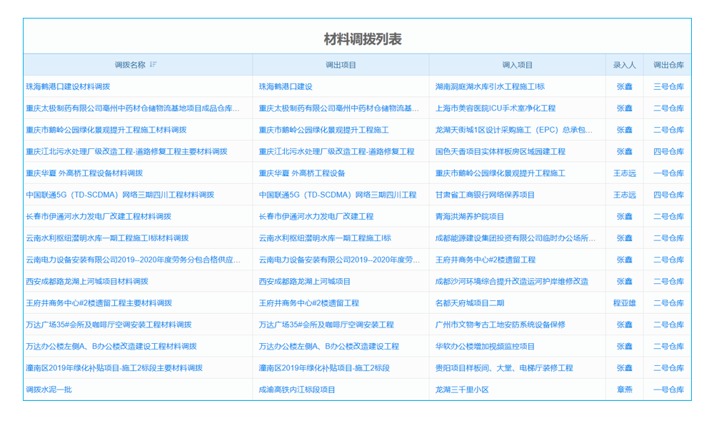Click the 录入人 column header
This screenshot has height=428, width=714.
point(625,63)
